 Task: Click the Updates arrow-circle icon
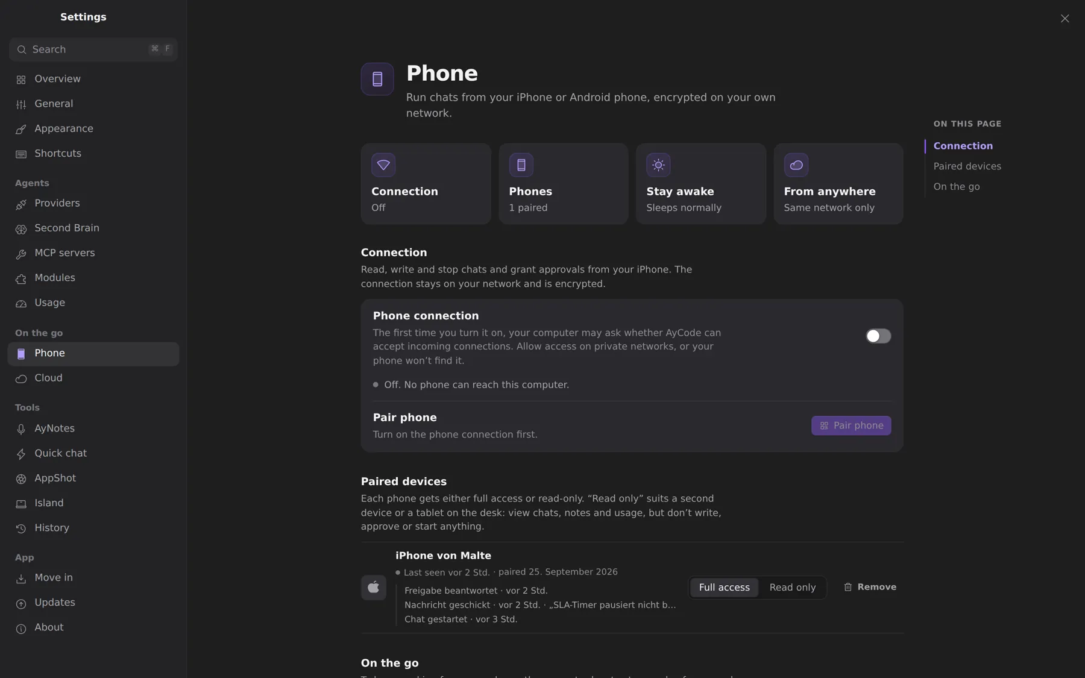point(21,603)
